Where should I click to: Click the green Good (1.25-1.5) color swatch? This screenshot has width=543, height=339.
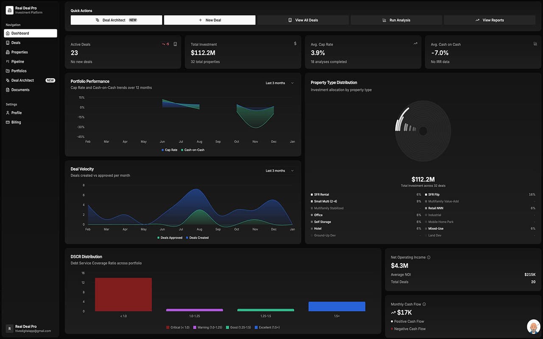pyautogui.click(x=228, y=327)
